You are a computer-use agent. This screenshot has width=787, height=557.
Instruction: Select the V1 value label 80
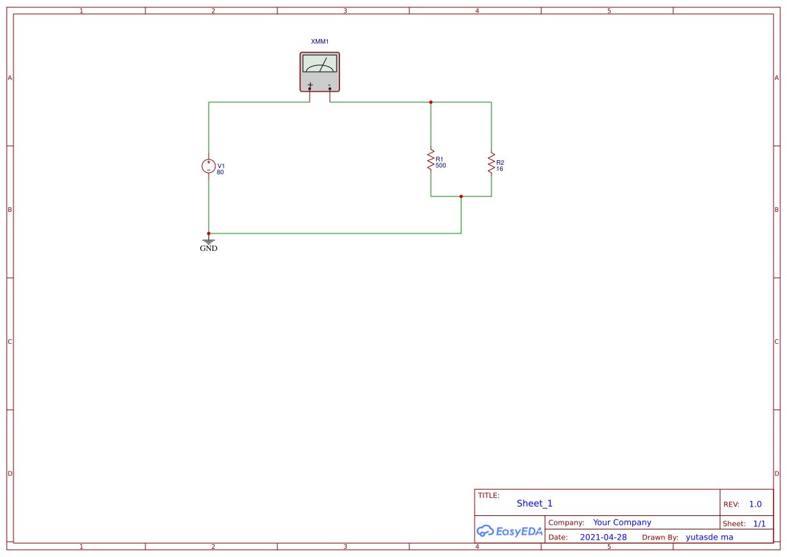click(220, 172)
